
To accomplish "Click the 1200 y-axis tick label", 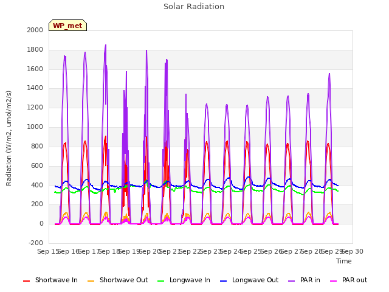I will click(x=35, y=108).
